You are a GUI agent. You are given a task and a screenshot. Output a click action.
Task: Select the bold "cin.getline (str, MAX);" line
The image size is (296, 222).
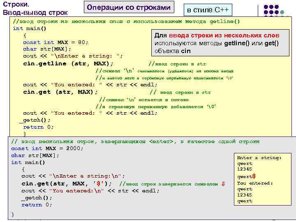68,63
